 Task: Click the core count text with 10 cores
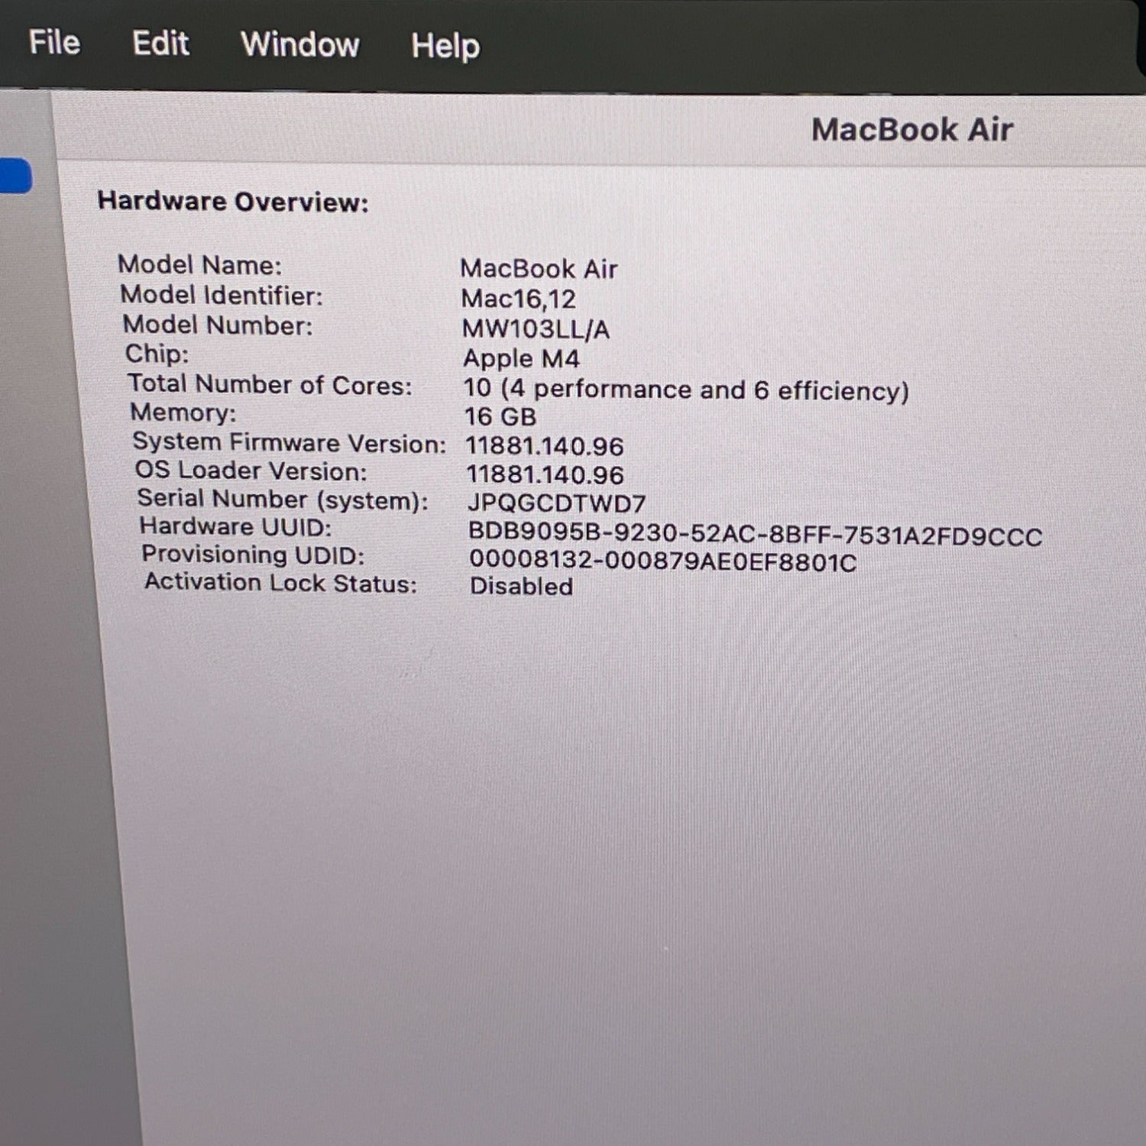[x=685, y=390]
